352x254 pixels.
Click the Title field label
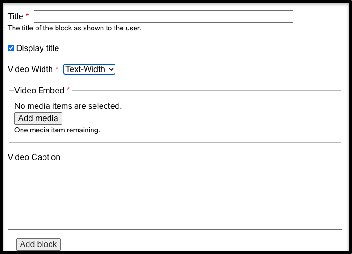tap(15, 16)
